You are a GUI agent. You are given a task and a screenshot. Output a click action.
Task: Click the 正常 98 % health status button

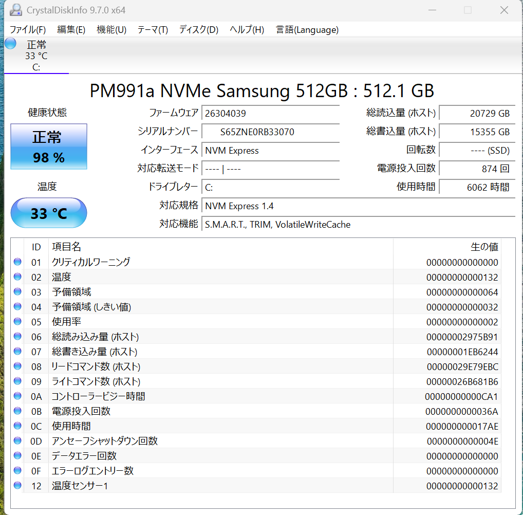pos(49,146)
